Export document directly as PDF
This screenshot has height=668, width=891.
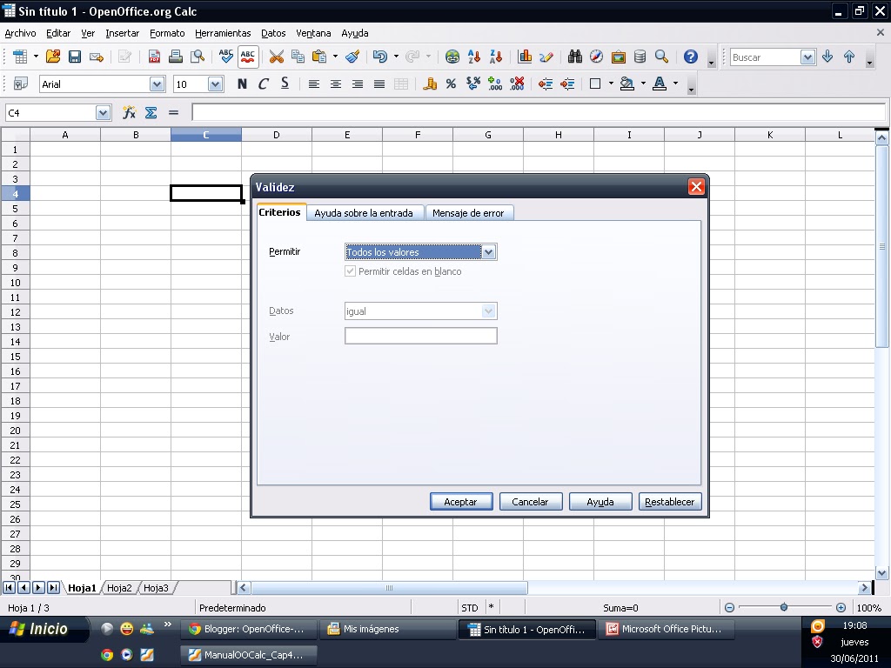click(154, 55)
